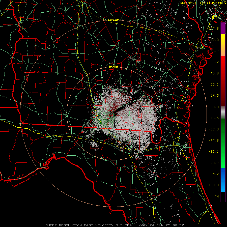Click the 61.2 velocity scale value
227x227 pixels.
pyautogui.click(x=215, y=62)
